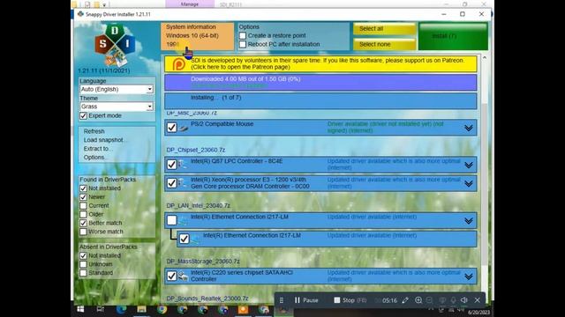Viewport: 565px width, 317px height.
Task: Expand the Q87 LPC Controller row
Action: coord(469,165)
